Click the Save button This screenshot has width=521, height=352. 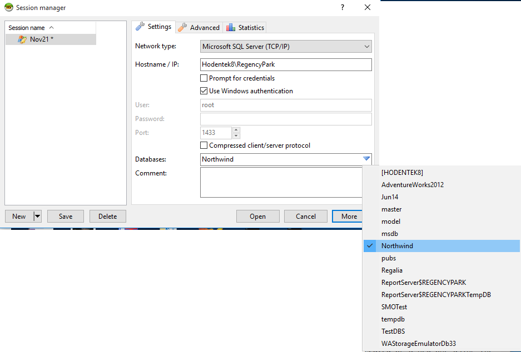65,216
